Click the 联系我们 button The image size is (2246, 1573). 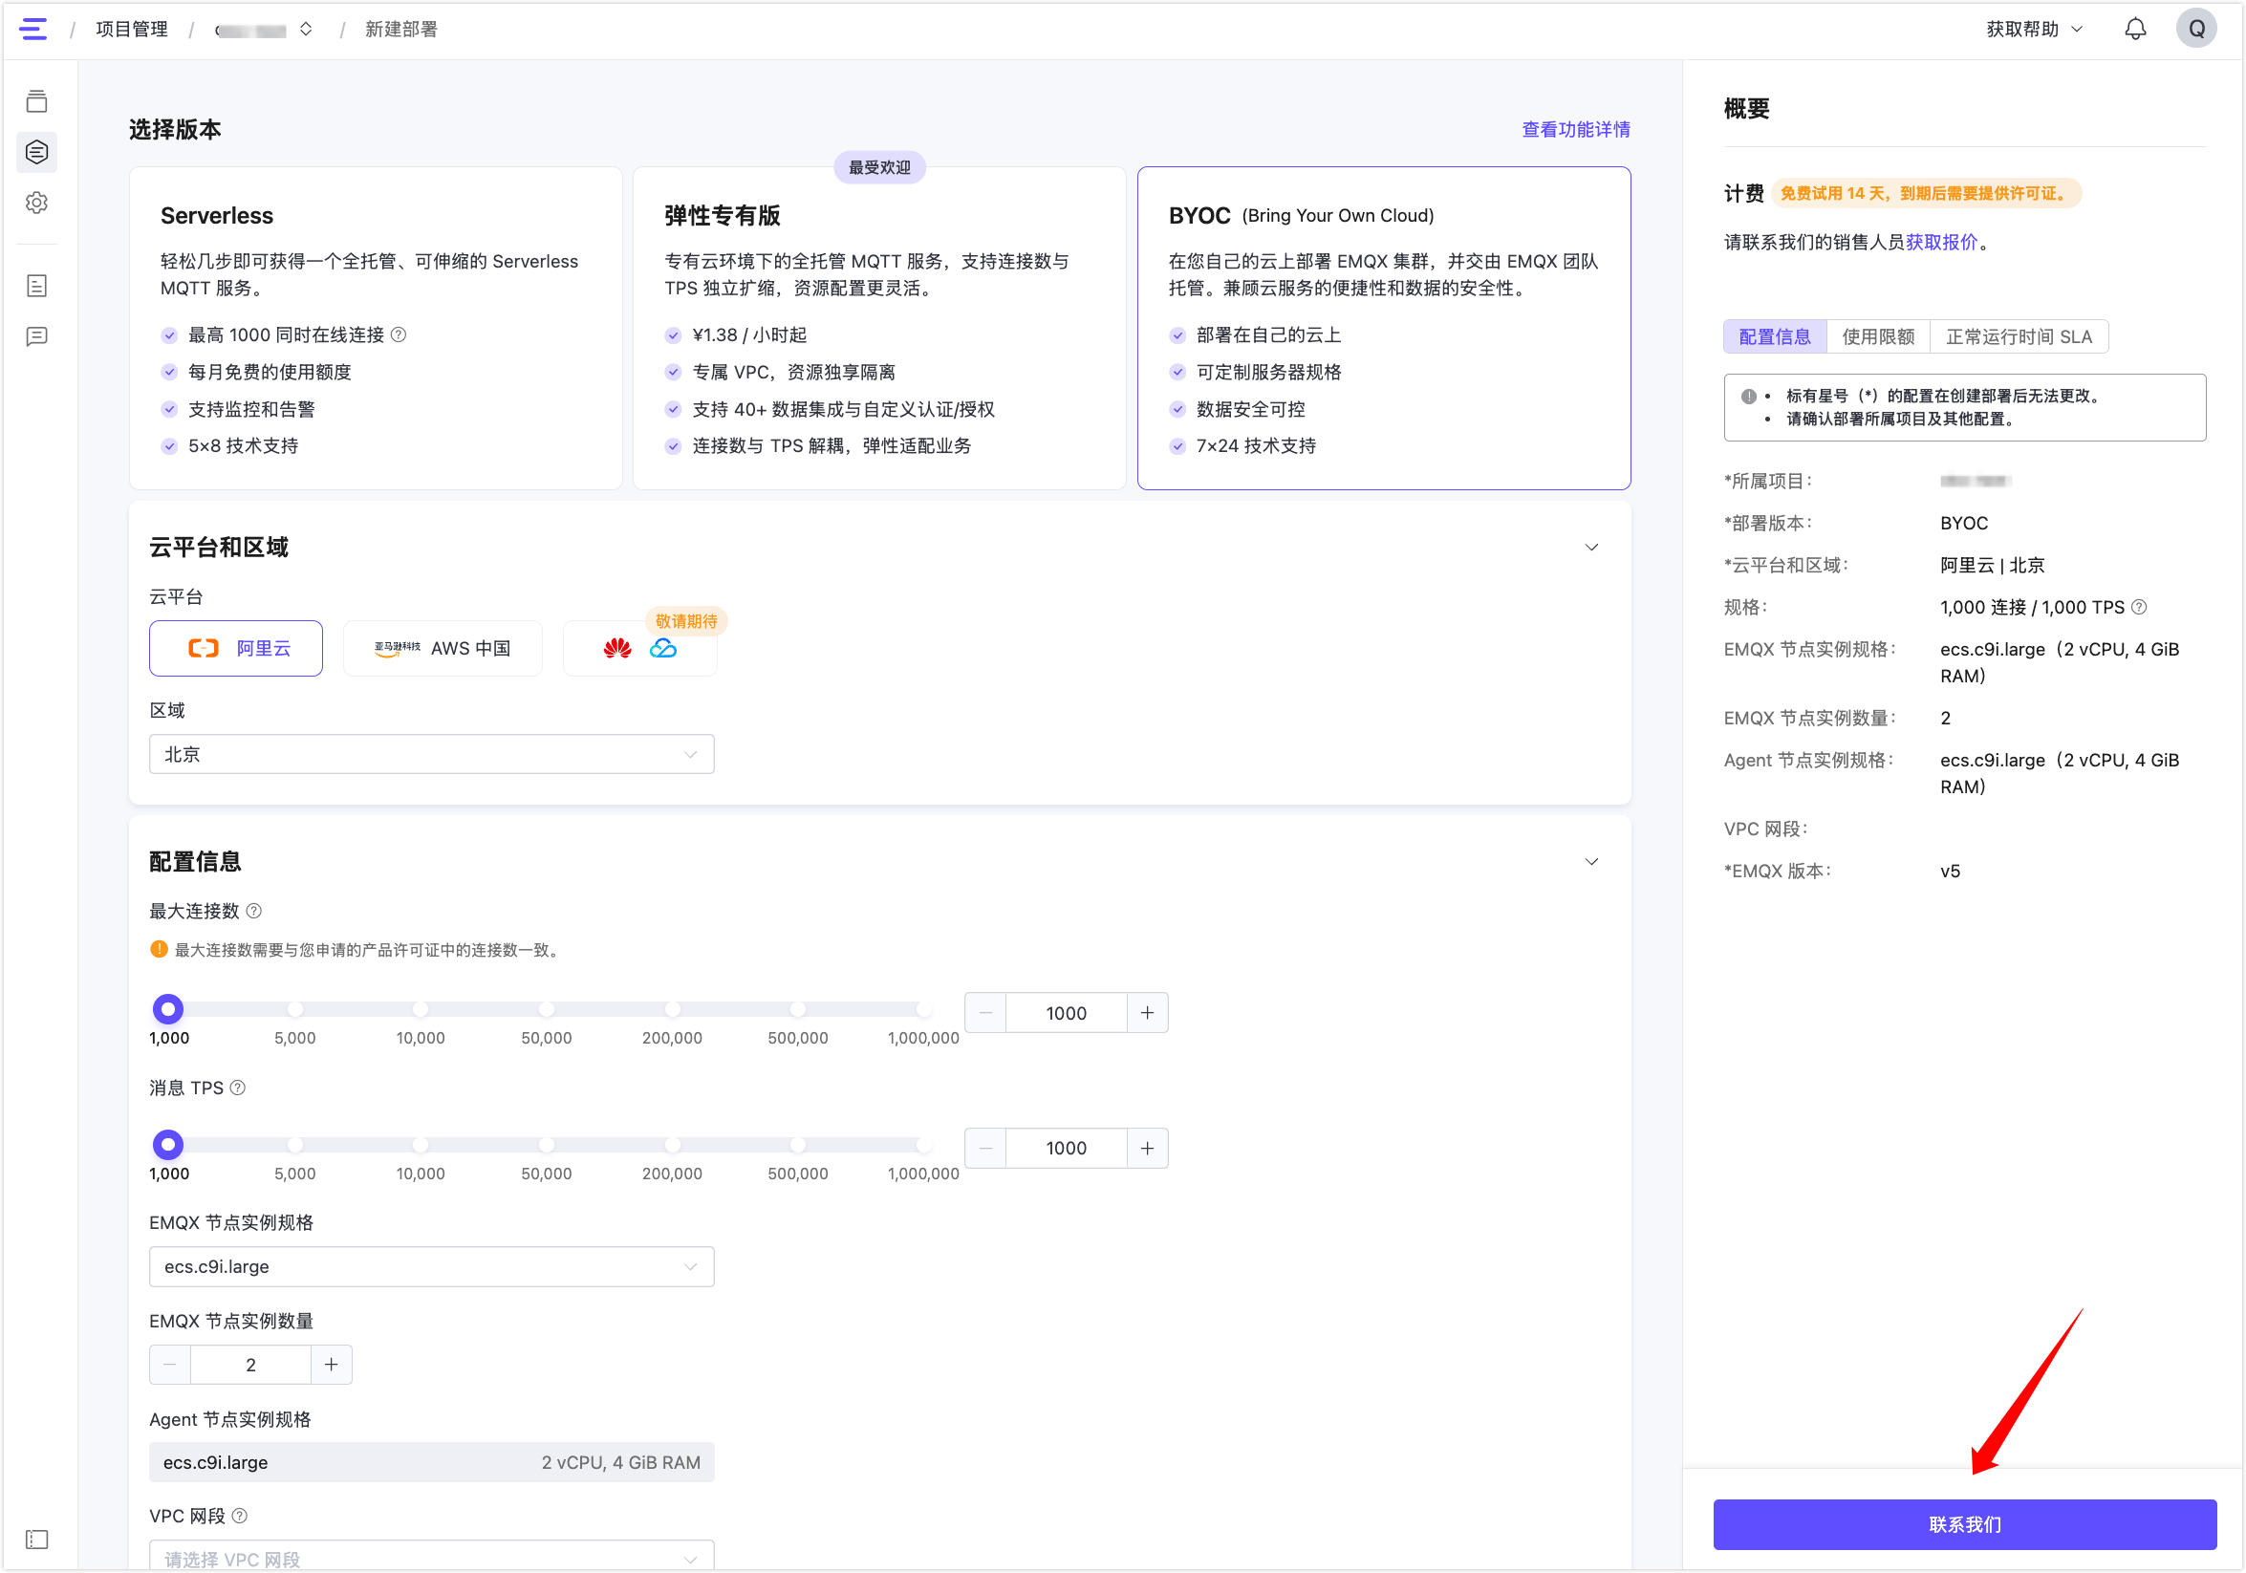click(x=1964, y=1524)
